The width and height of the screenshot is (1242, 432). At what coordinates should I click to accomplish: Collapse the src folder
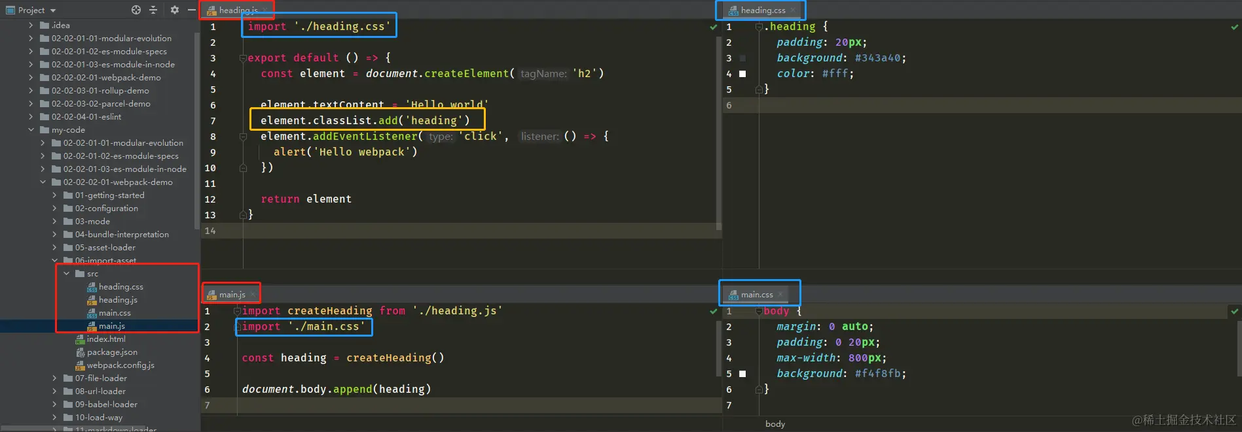point(66,274)
